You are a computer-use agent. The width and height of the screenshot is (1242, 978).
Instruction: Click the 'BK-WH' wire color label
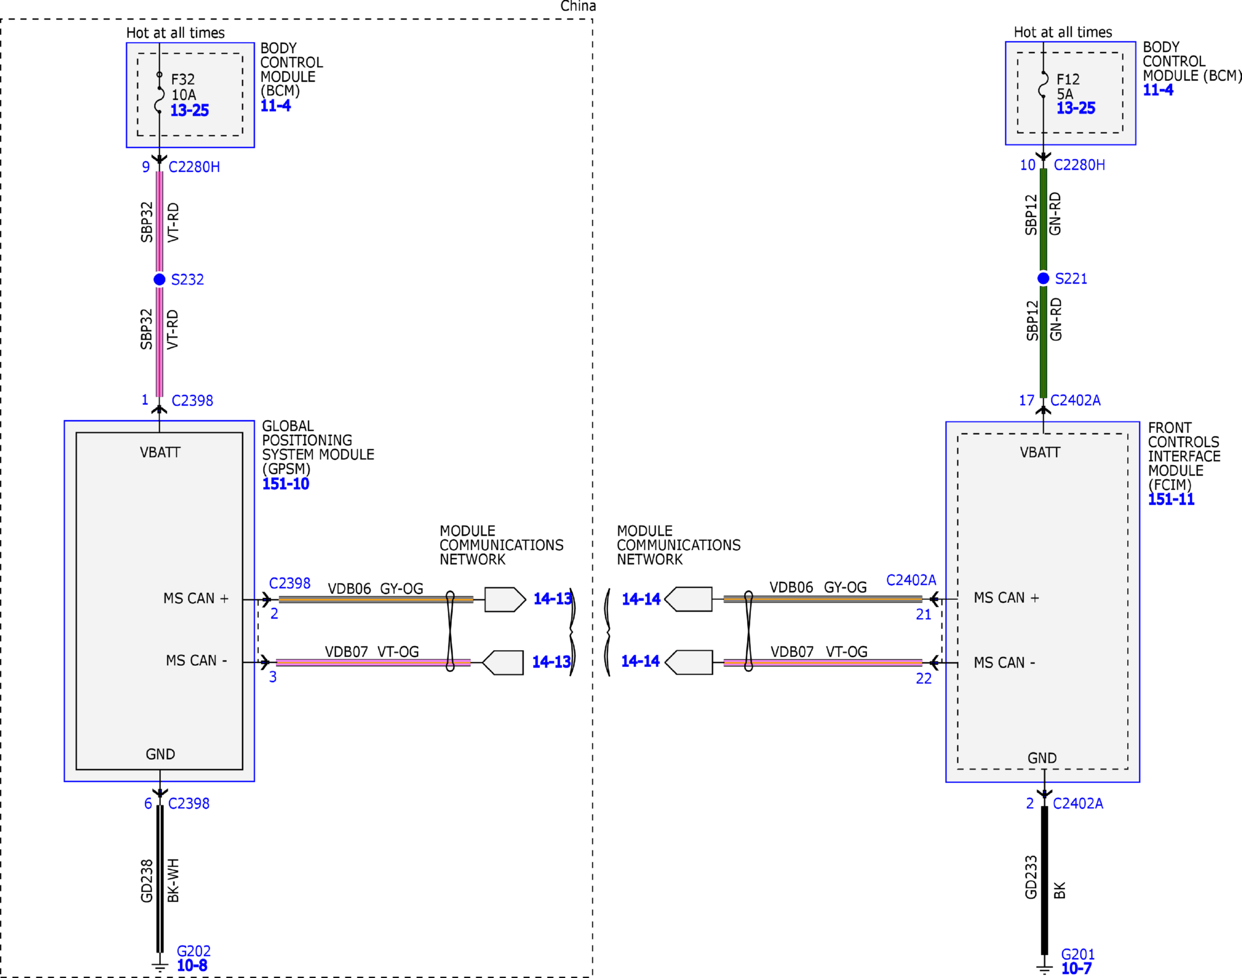[173, 881]
